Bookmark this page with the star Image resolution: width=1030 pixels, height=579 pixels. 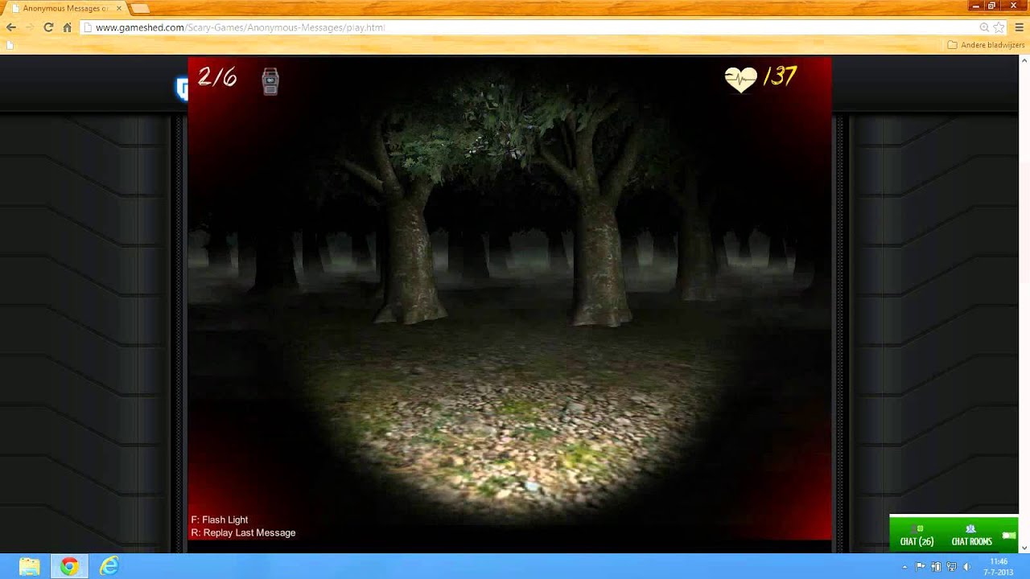999,27
